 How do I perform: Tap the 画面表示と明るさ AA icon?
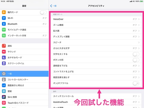(4, 85)
